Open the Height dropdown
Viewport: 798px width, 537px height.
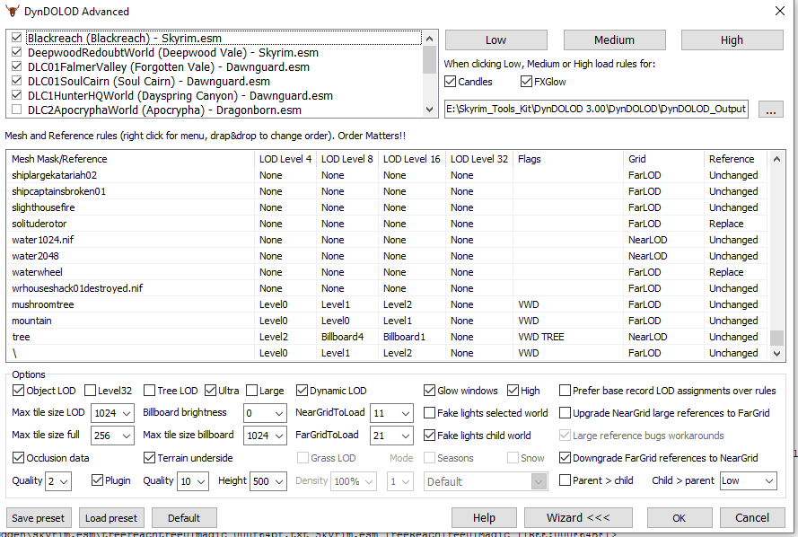268,481
